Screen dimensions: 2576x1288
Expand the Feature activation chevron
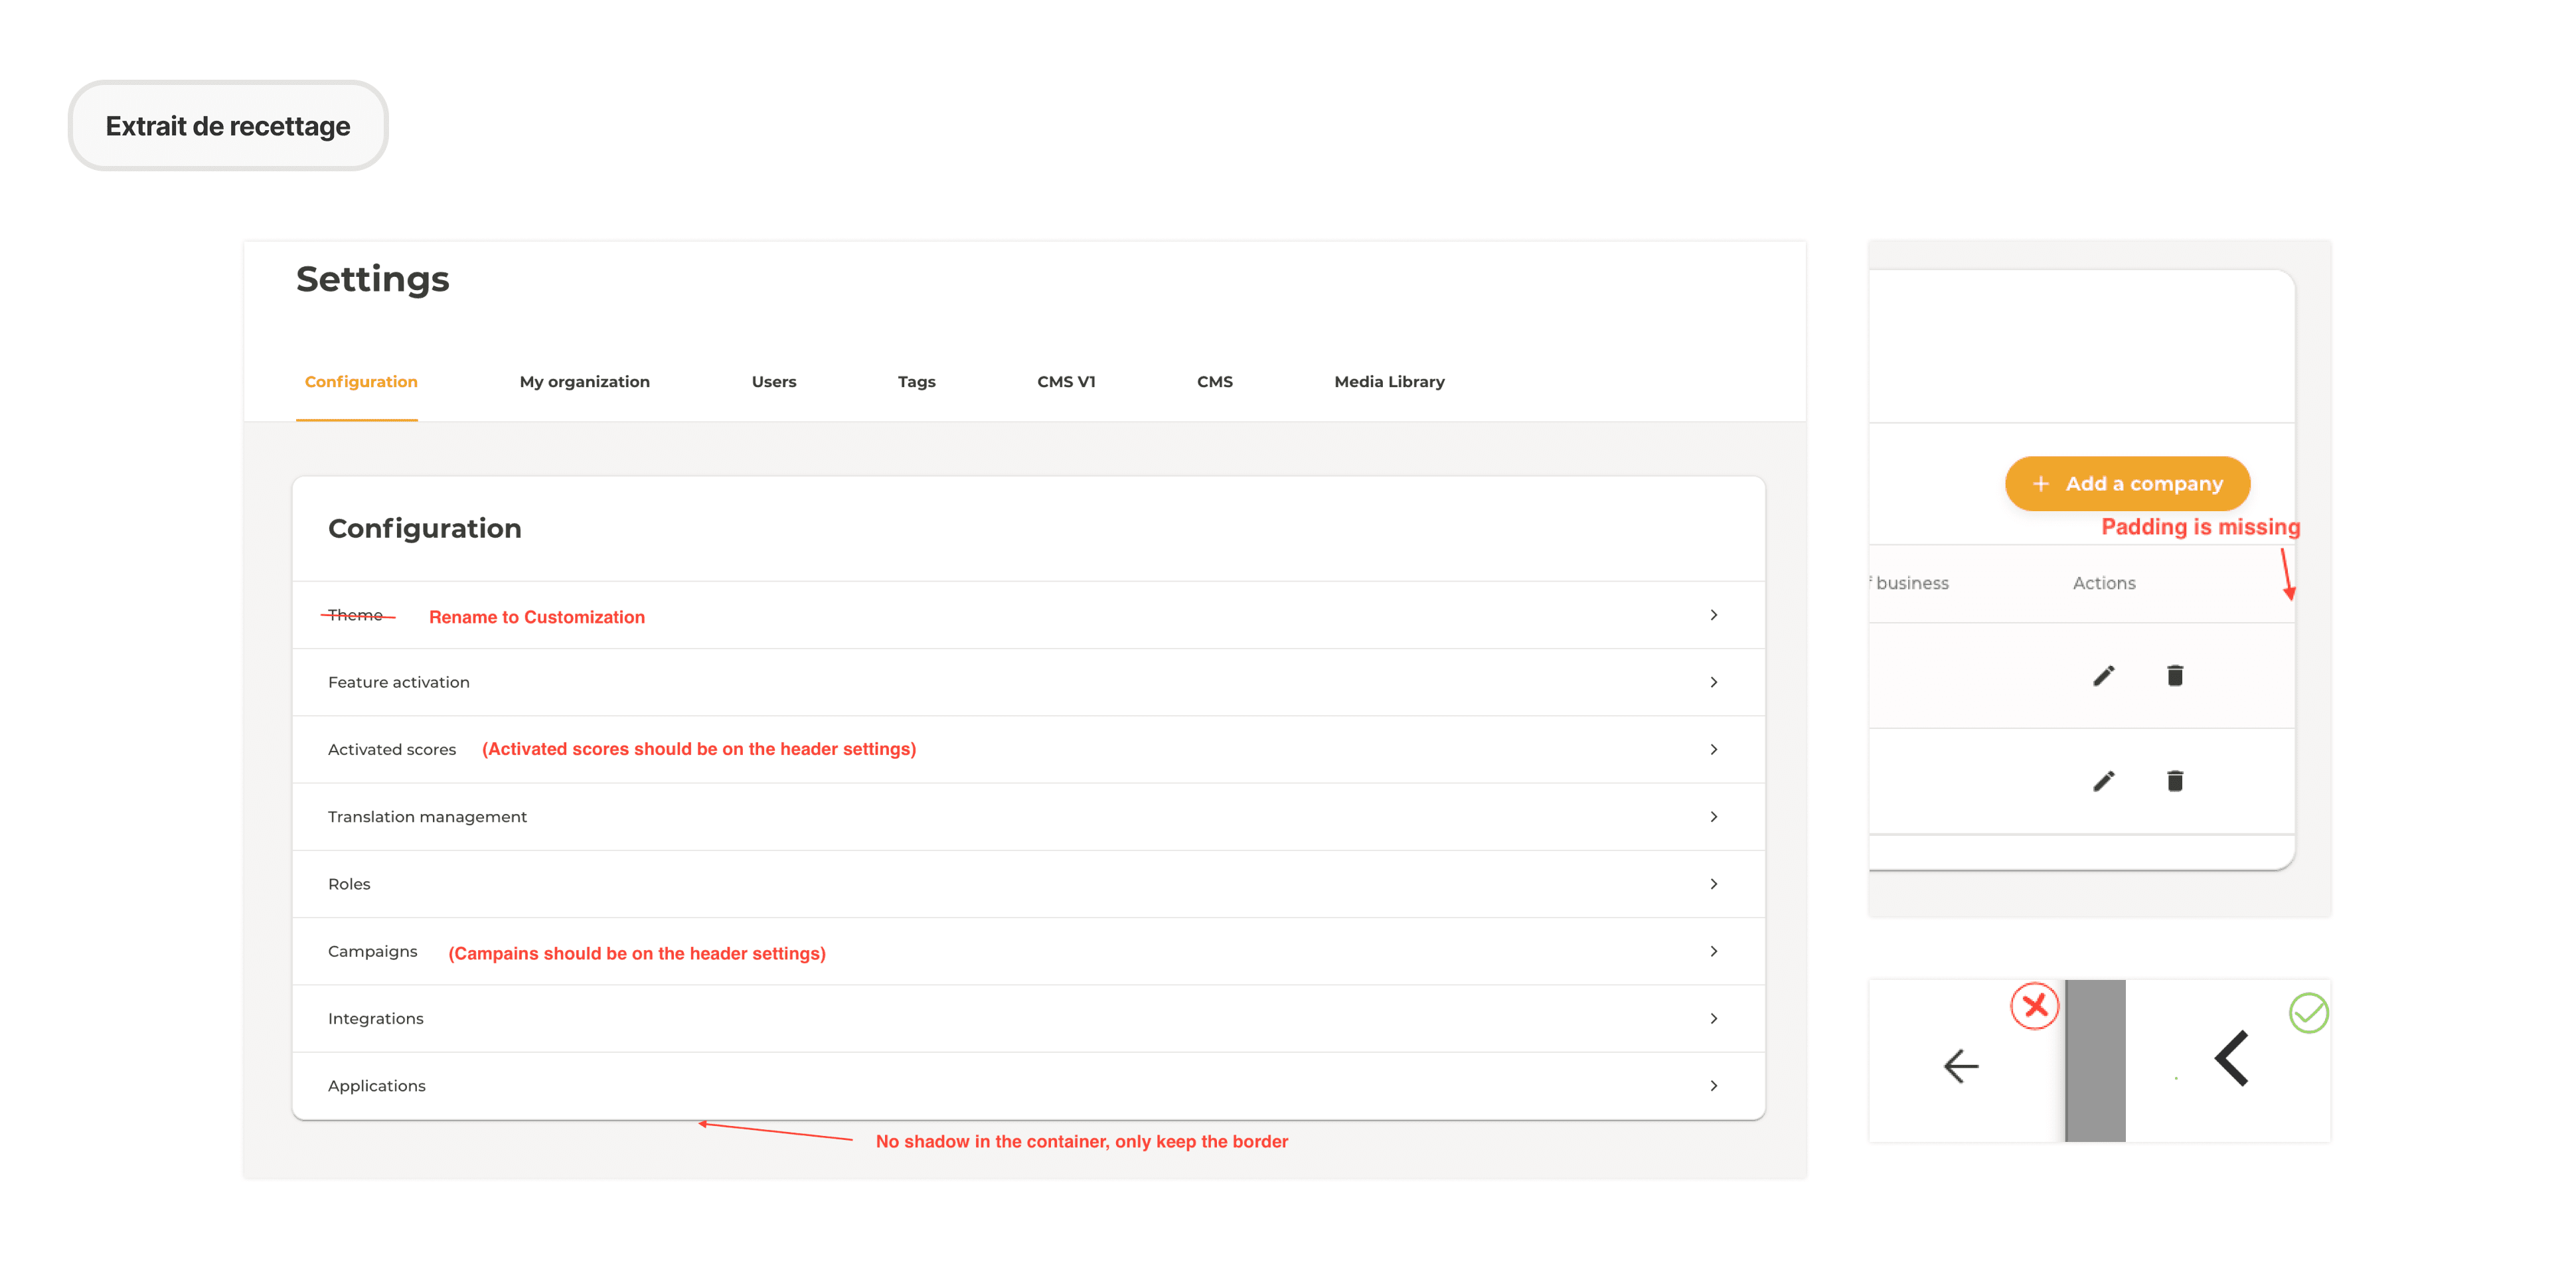click(x=1713, y=682)
